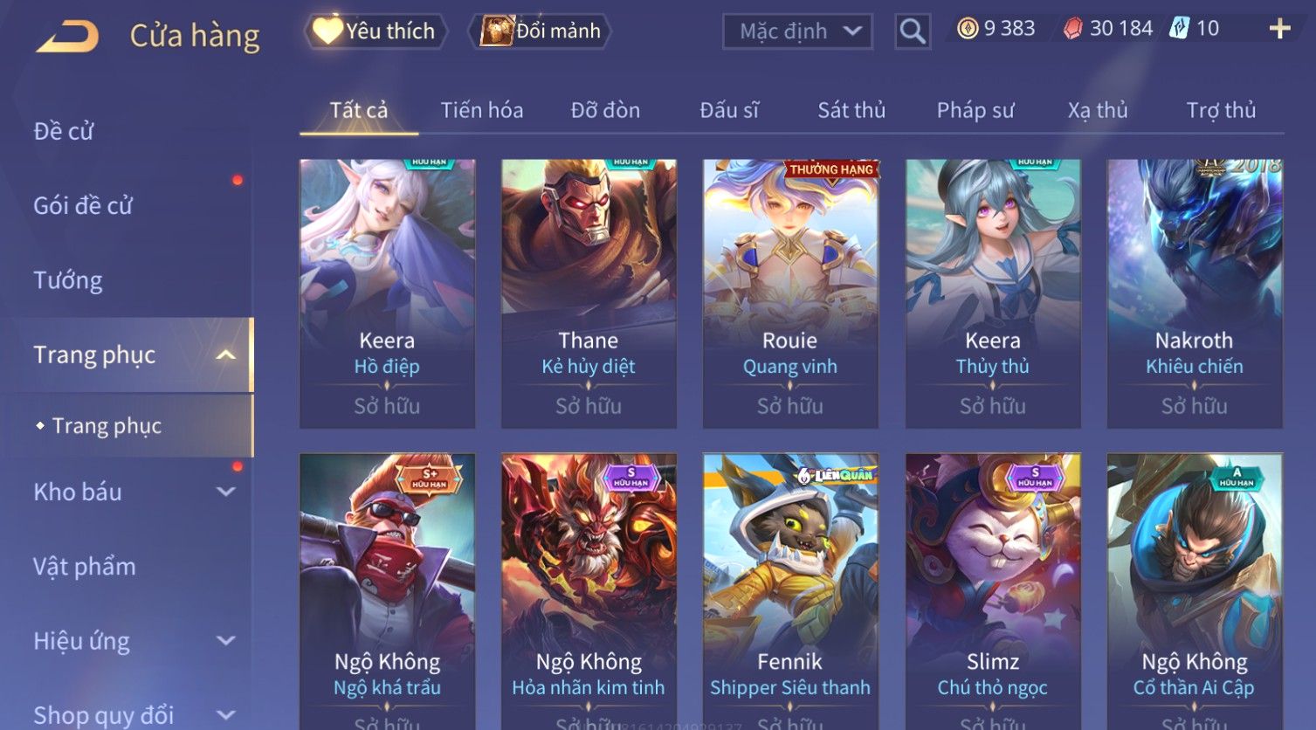Switch to the Sát thủ tab
This screenshot has height=730, width=1316.
click(x=851, y=110)
